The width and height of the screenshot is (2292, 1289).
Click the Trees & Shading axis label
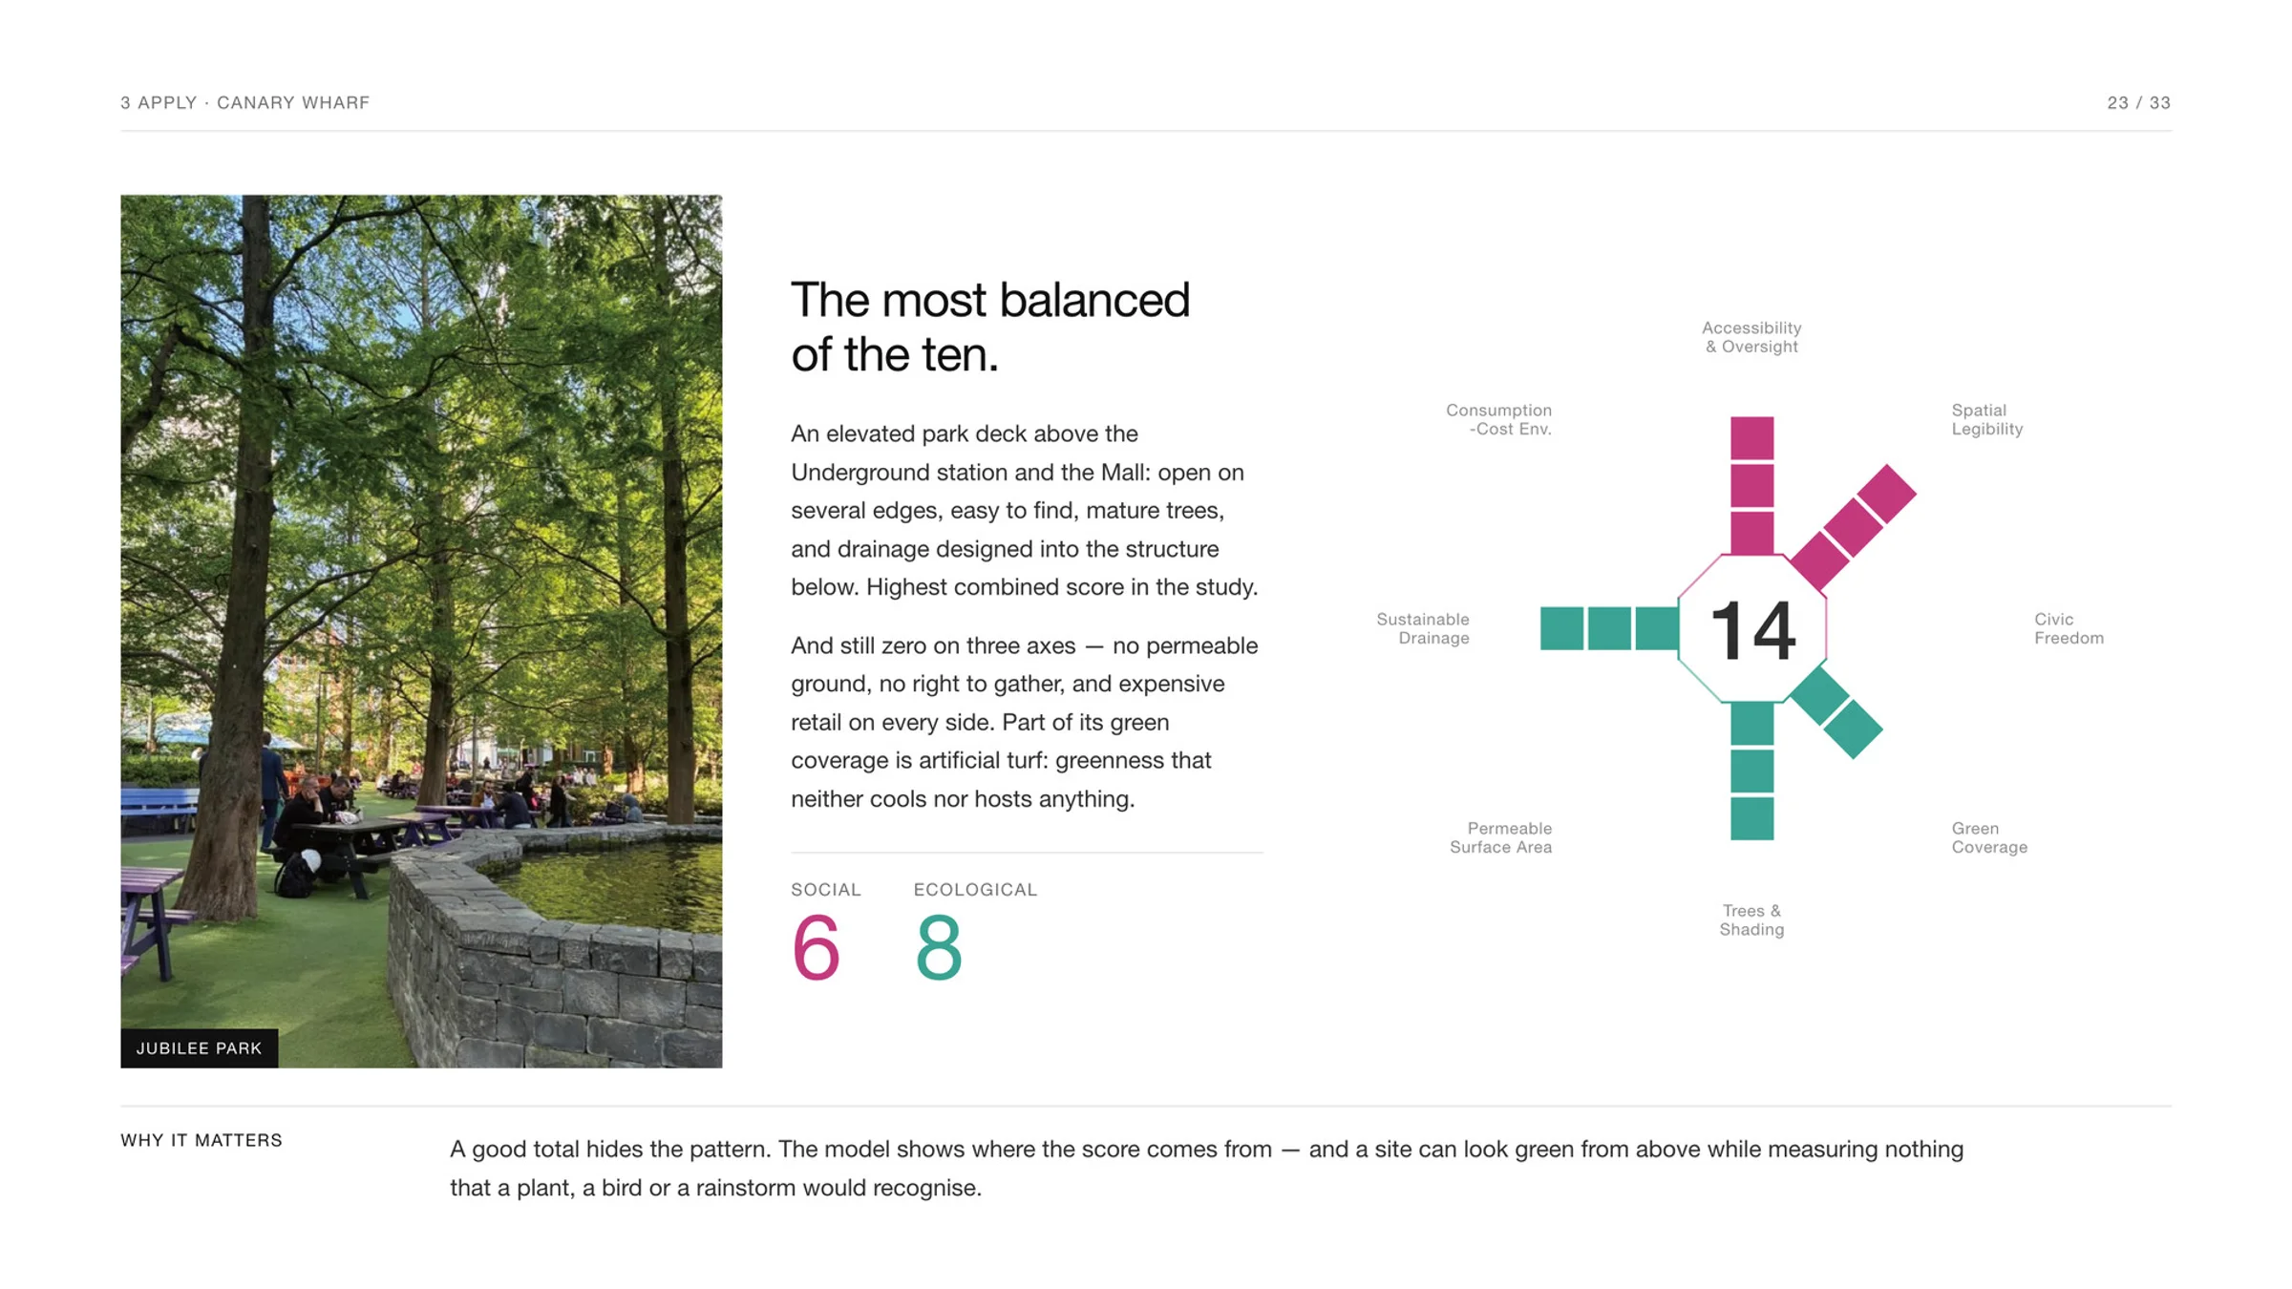point(1751,919)
